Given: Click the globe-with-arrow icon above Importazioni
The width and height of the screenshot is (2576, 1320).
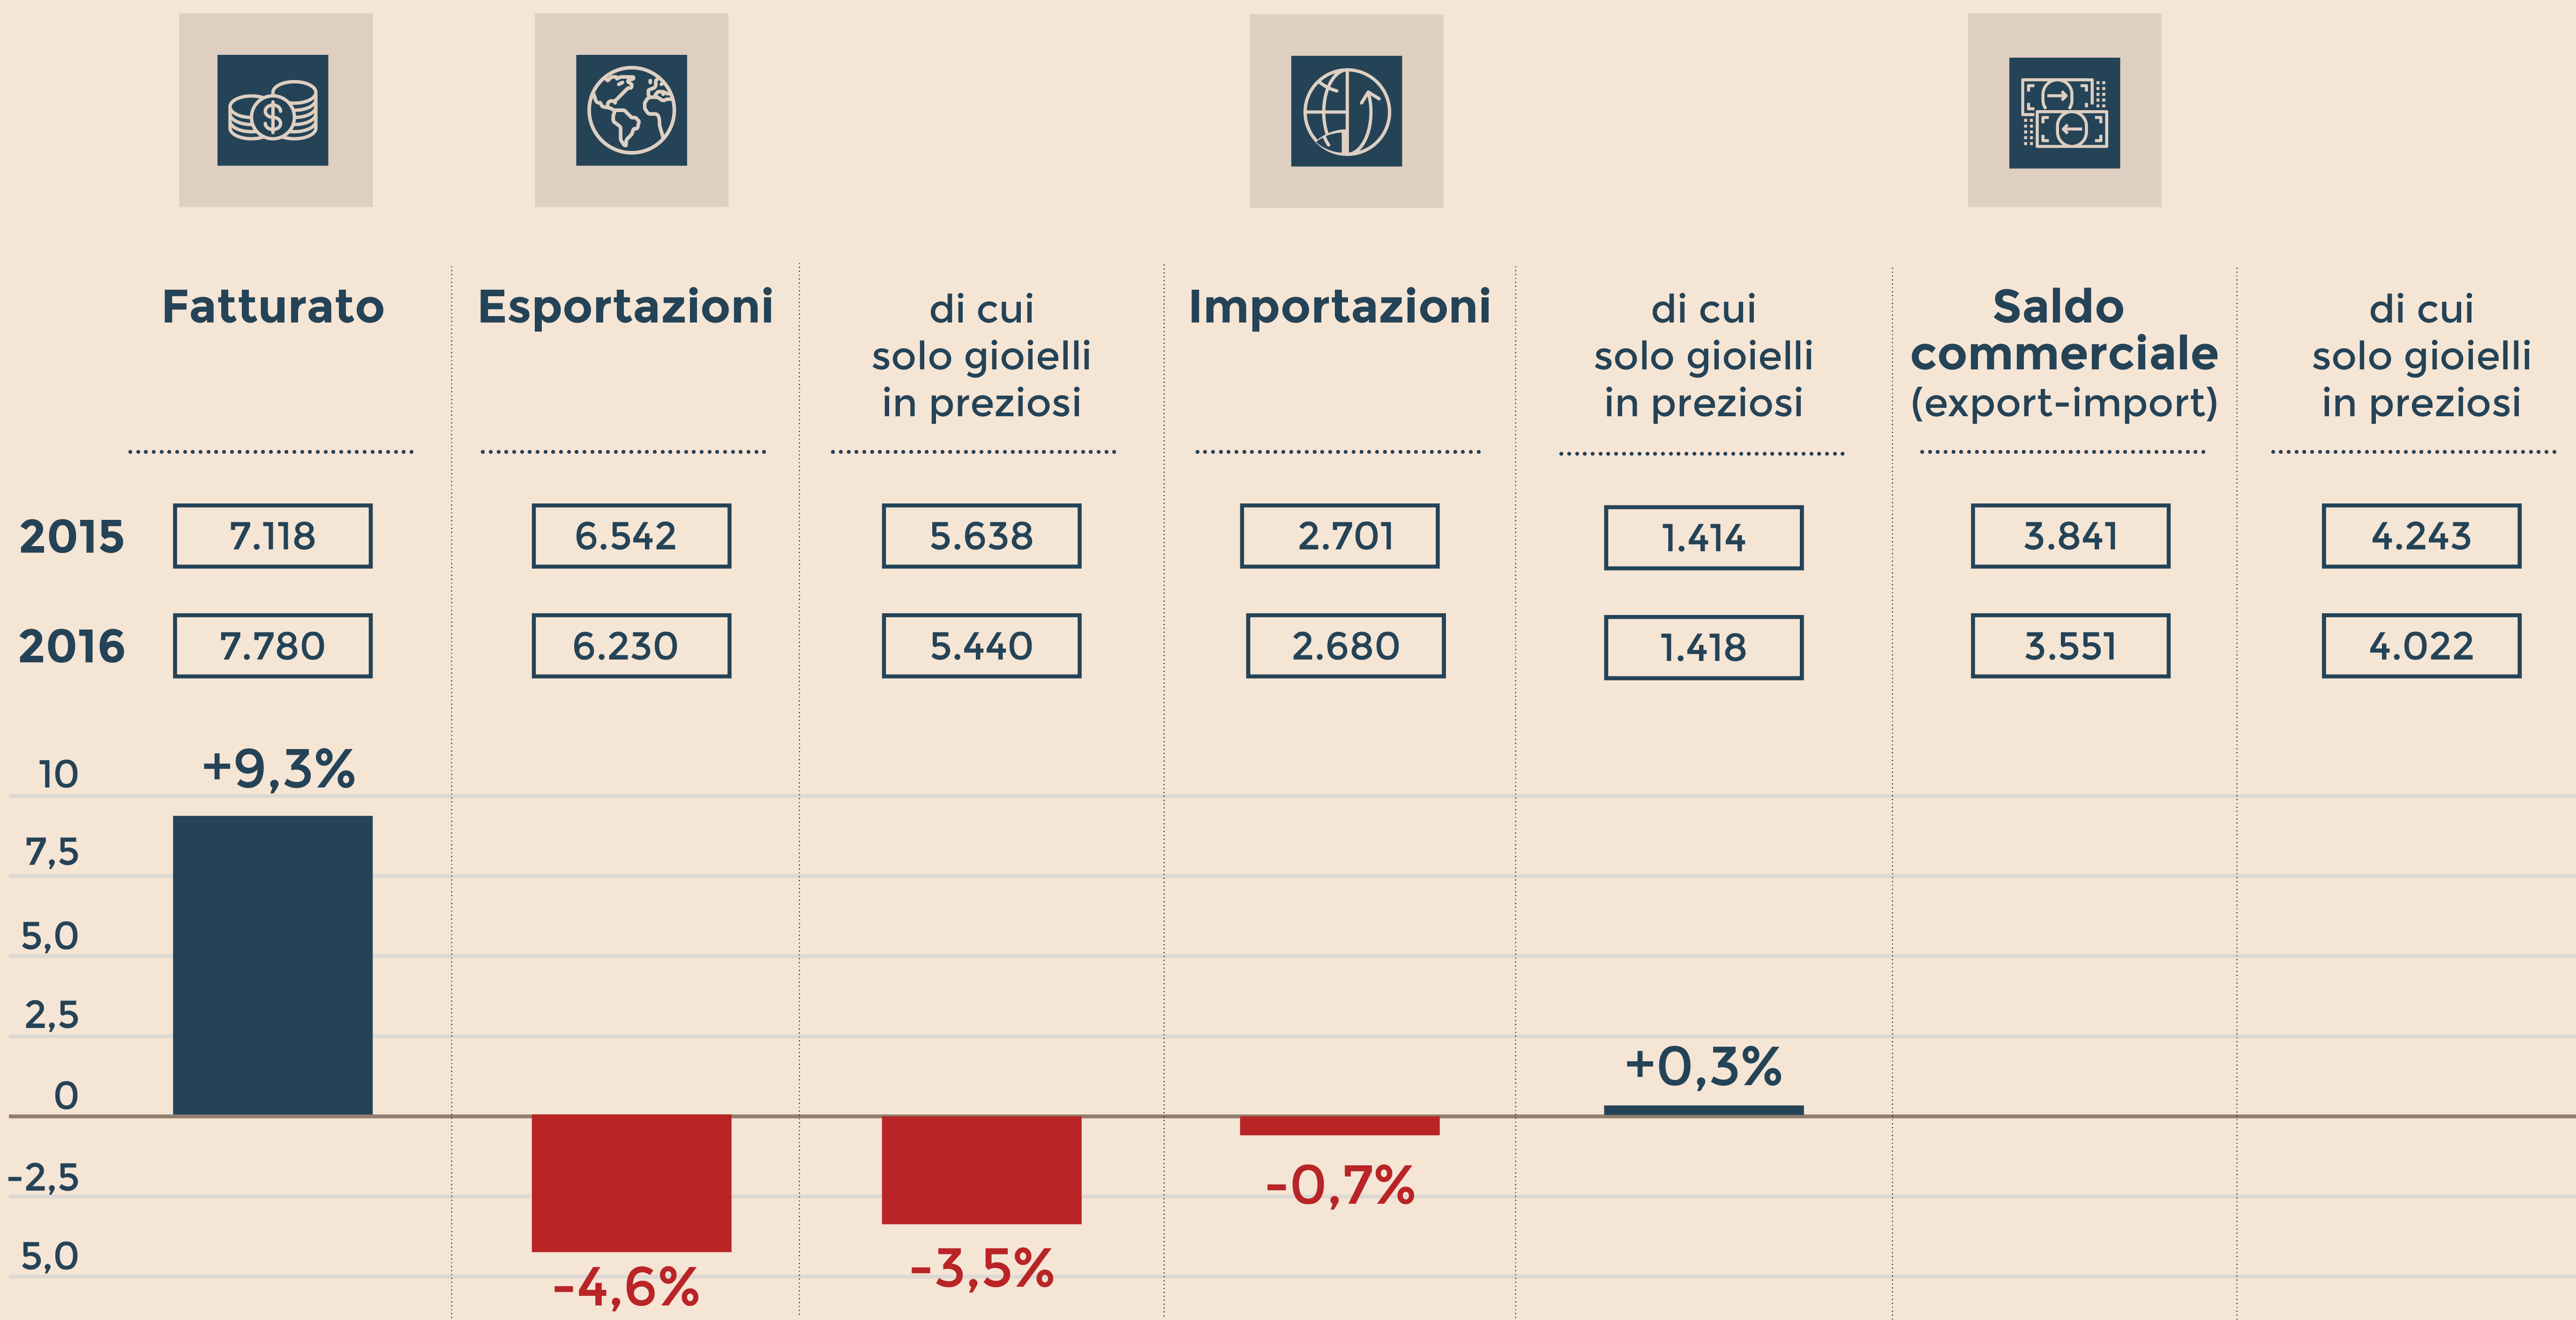Looking at the screenshot, I should coord(1346,111).
